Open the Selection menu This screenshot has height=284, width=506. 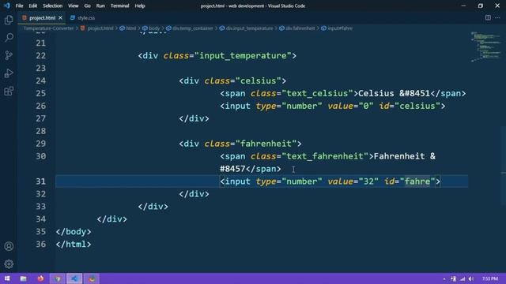tap(53, 6)
